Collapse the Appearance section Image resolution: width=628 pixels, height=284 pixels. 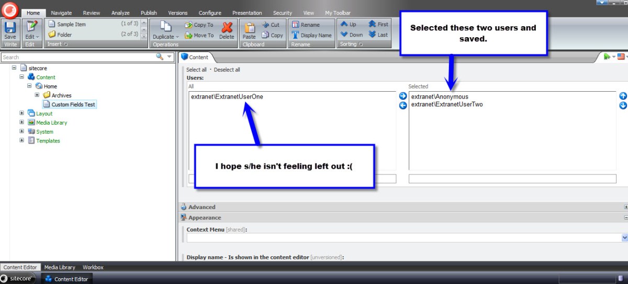click(x=625, y=217)
